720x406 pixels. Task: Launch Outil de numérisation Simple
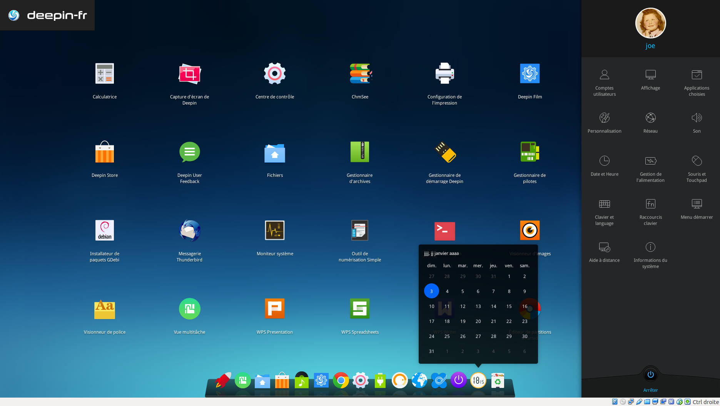pos(360,230)
